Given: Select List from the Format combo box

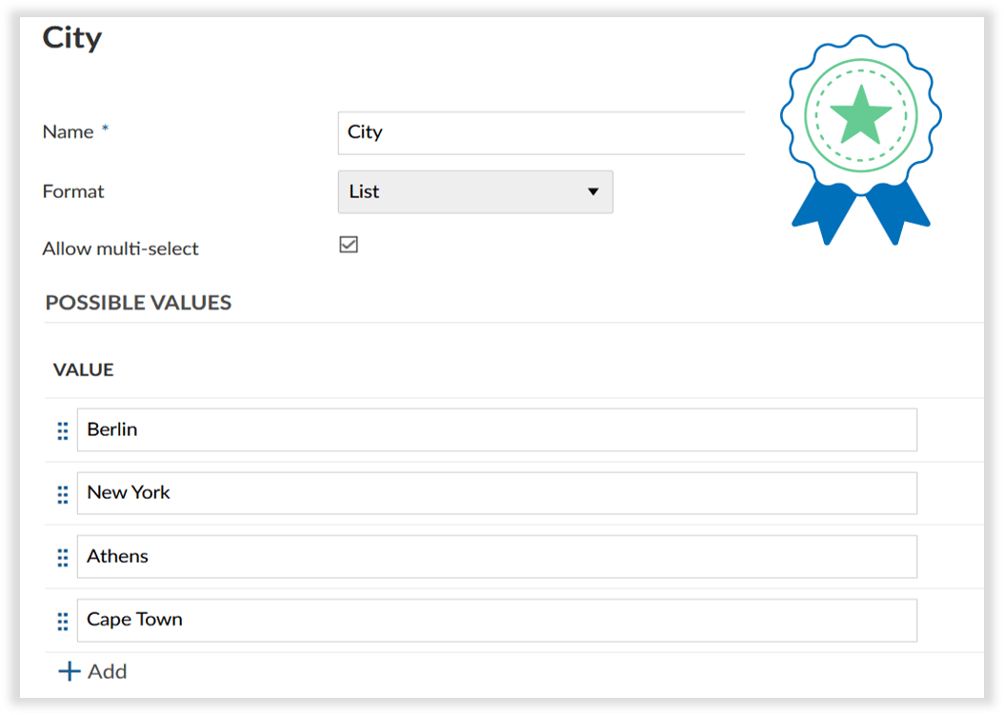Looking at the screenshot, I should coord(475,191).
